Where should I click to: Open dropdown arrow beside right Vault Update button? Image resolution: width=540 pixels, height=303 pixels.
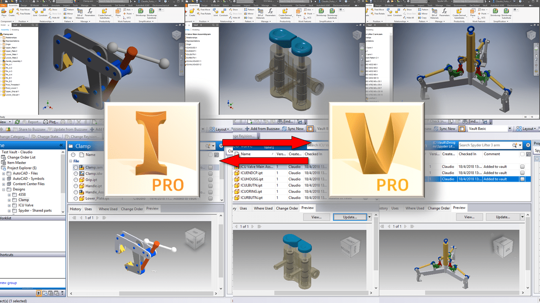tap(522, 217)
